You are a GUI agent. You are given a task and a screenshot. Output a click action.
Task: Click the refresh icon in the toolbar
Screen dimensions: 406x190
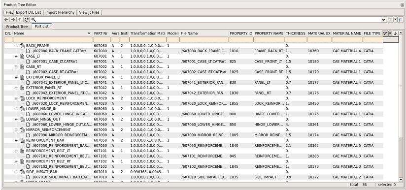point(27,20)
